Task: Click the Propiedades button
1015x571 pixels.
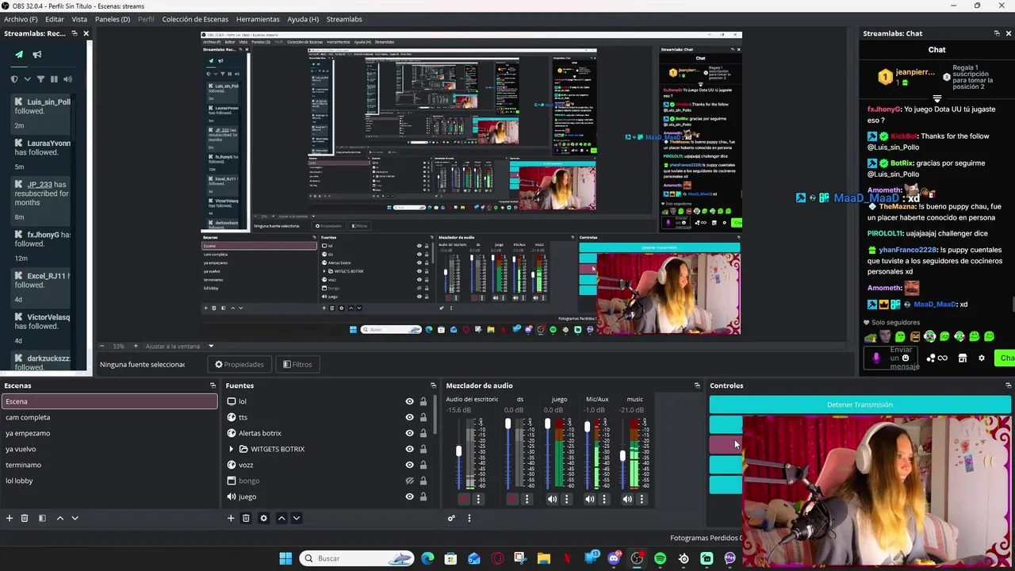Action: click(x=239, y=364)
